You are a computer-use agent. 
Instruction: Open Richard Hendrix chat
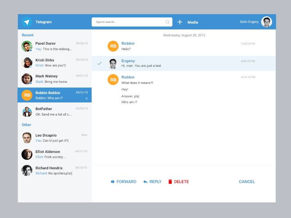(x=55, y=170)
